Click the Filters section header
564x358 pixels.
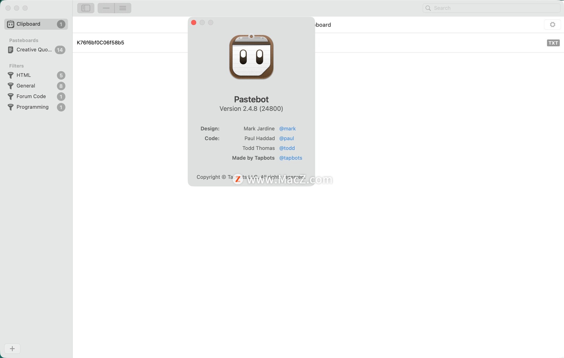(x=16, y=66)
